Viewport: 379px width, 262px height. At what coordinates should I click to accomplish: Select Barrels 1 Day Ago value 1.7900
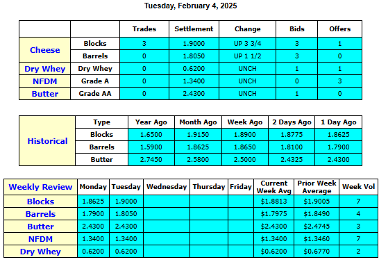coord(339,147)
